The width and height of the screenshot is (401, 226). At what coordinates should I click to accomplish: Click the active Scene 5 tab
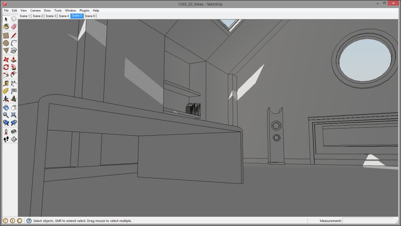[77, 16]
